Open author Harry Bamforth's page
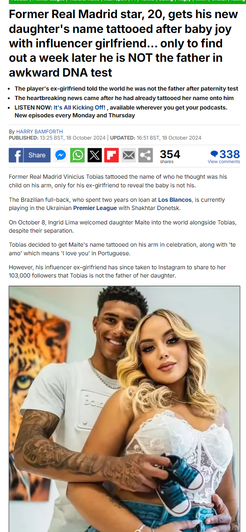This screenshot has width=246, height=532. pos(39,132)
